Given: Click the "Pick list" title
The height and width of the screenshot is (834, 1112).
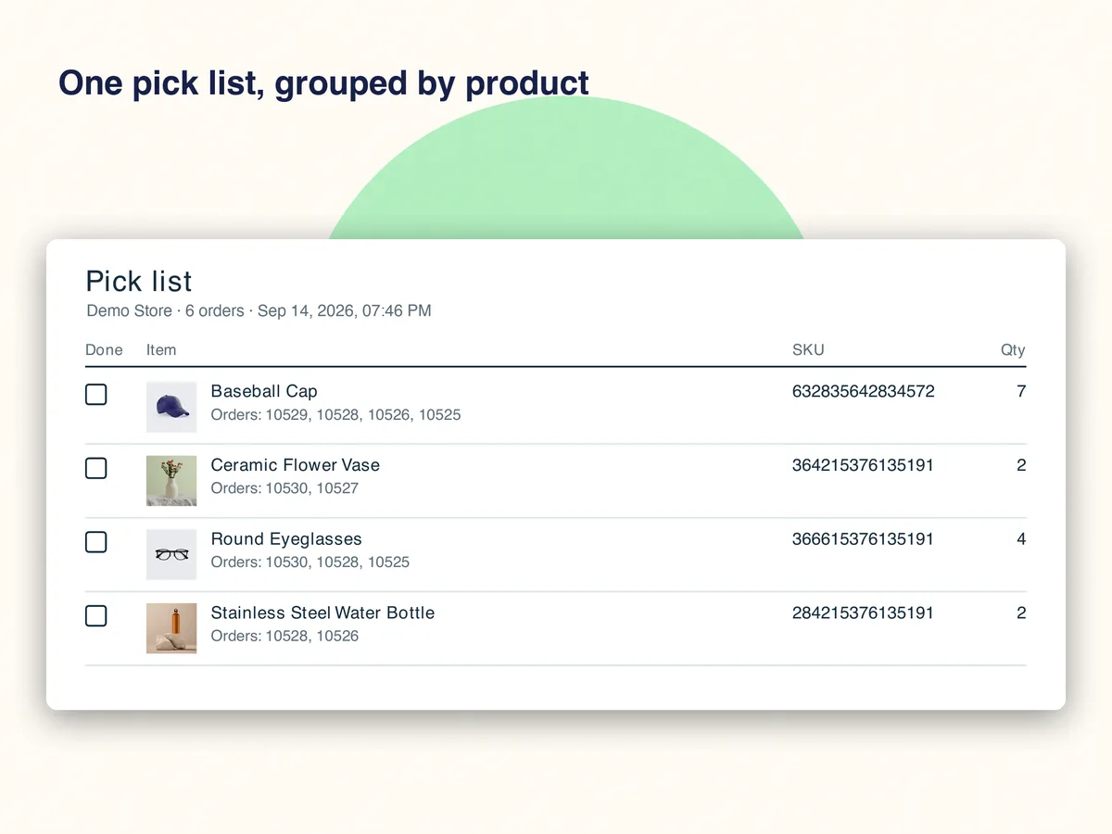Looking at the screenshot, I should (139, 281).
